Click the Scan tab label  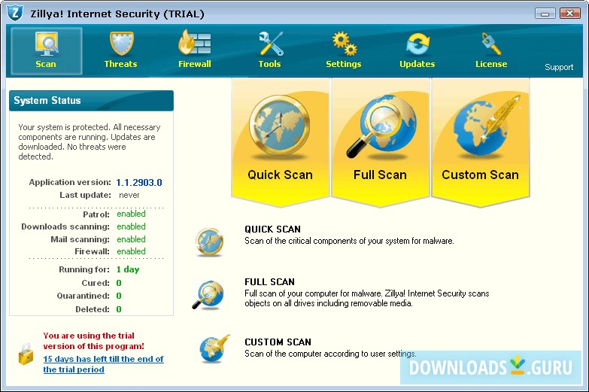[46, 64]
